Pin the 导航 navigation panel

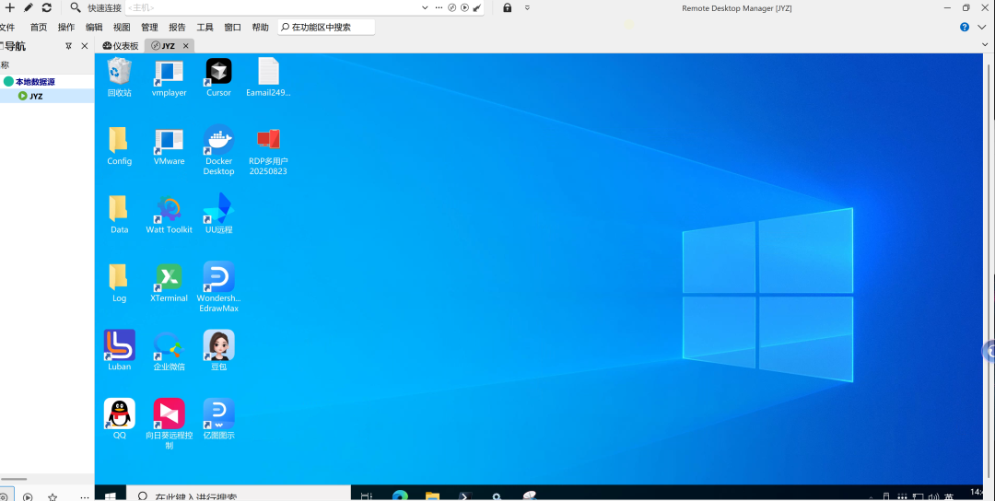click(x=68, y=46)
